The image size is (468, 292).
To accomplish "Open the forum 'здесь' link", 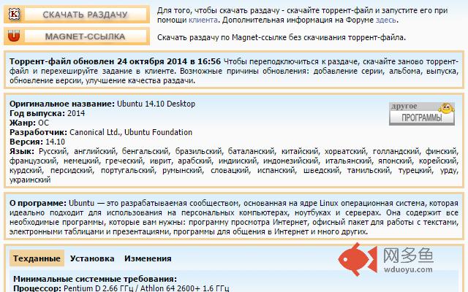I will pos(386,20).
